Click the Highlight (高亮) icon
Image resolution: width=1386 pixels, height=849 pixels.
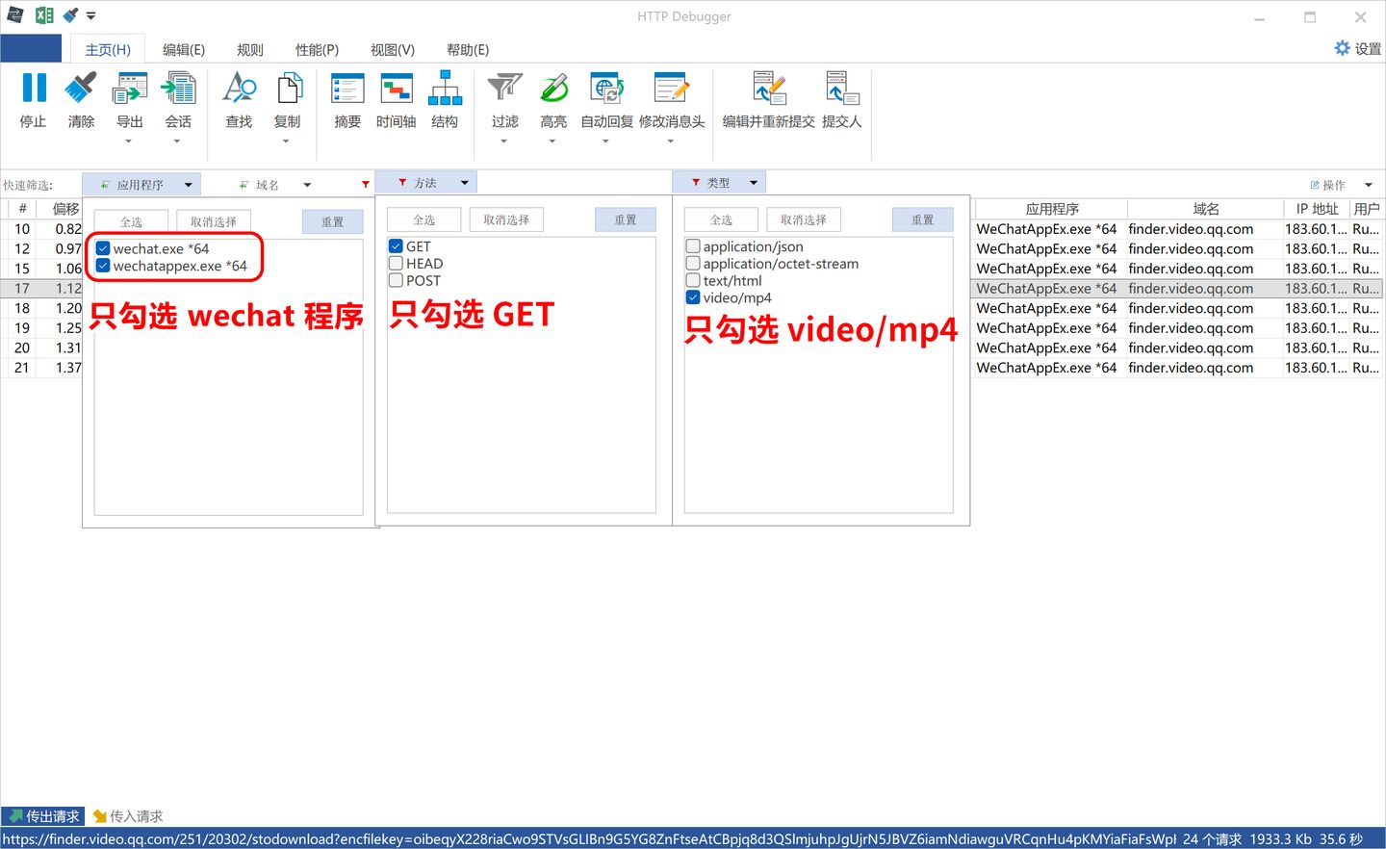pyautogui.click(x=553, y=89)
